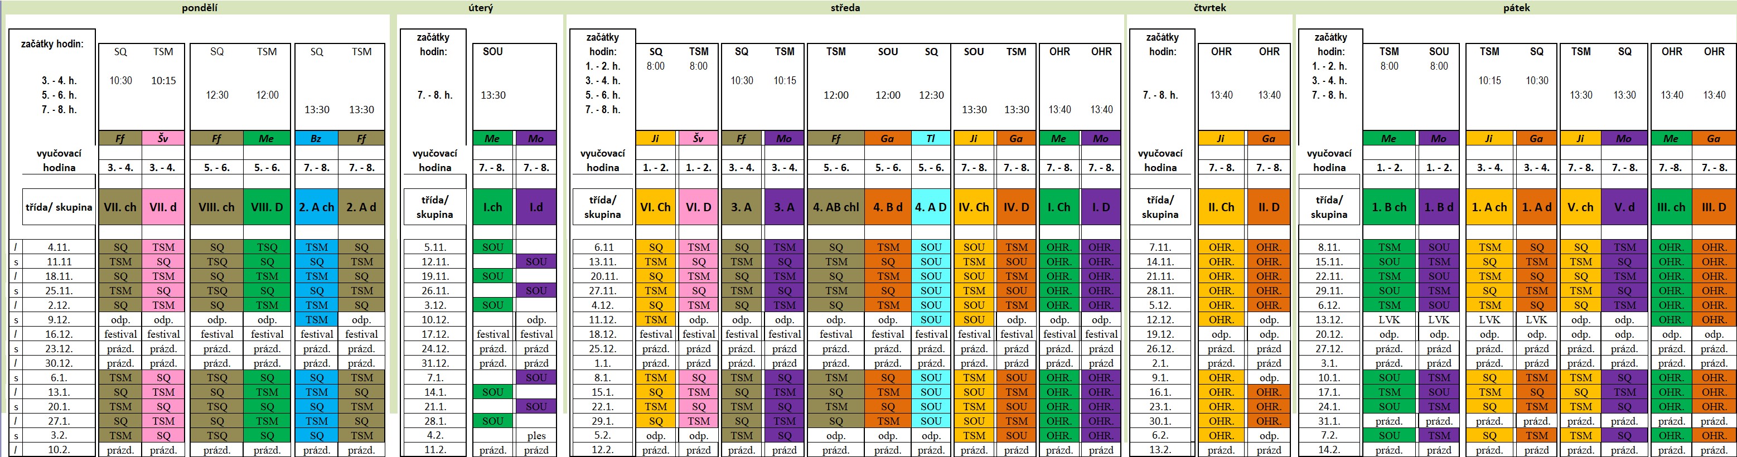Click the II. Ch cell under čtvrtek
This screenshot has height=457, width=1737.
[x=1221, y=207]
